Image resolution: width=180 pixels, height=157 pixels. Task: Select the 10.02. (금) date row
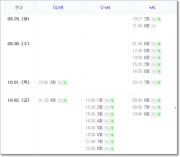tap(18, 100)
